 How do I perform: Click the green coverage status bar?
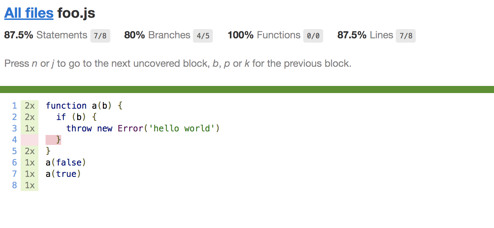(x=247, y=89)
